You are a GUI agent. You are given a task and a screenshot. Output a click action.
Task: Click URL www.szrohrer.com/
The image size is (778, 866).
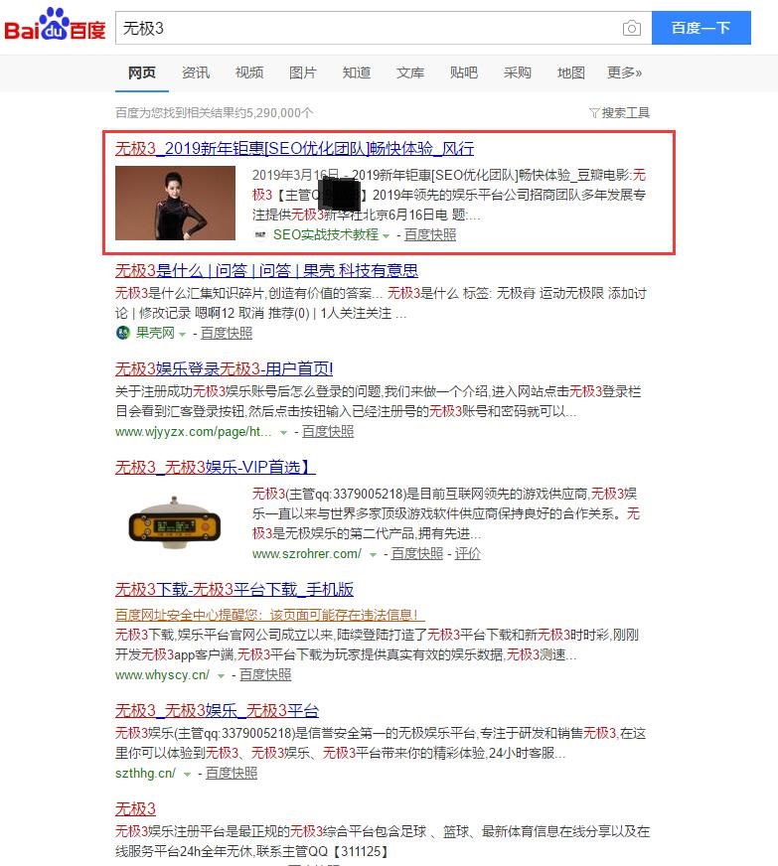[x=307, y=553]
